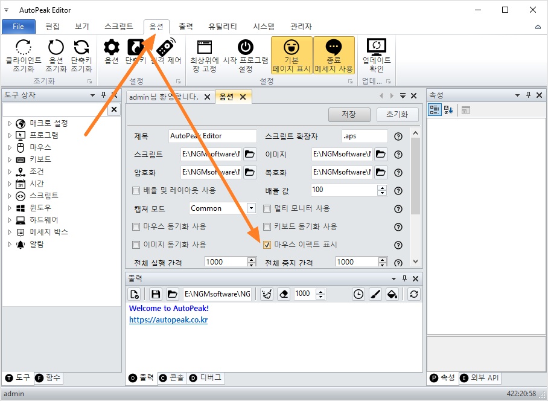Click the 저장 button
The image size is (548, 401).
[349, 114]
